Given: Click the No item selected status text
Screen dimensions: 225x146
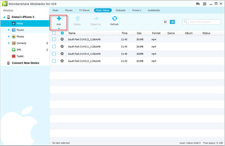Looking at the screenshot, I should (x=61, y=143).
